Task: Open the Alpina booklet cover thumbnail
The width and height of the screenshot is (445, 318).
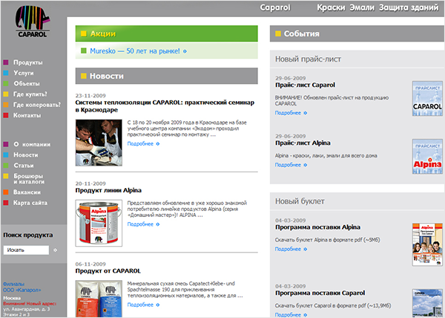Action: click(427, 244)
